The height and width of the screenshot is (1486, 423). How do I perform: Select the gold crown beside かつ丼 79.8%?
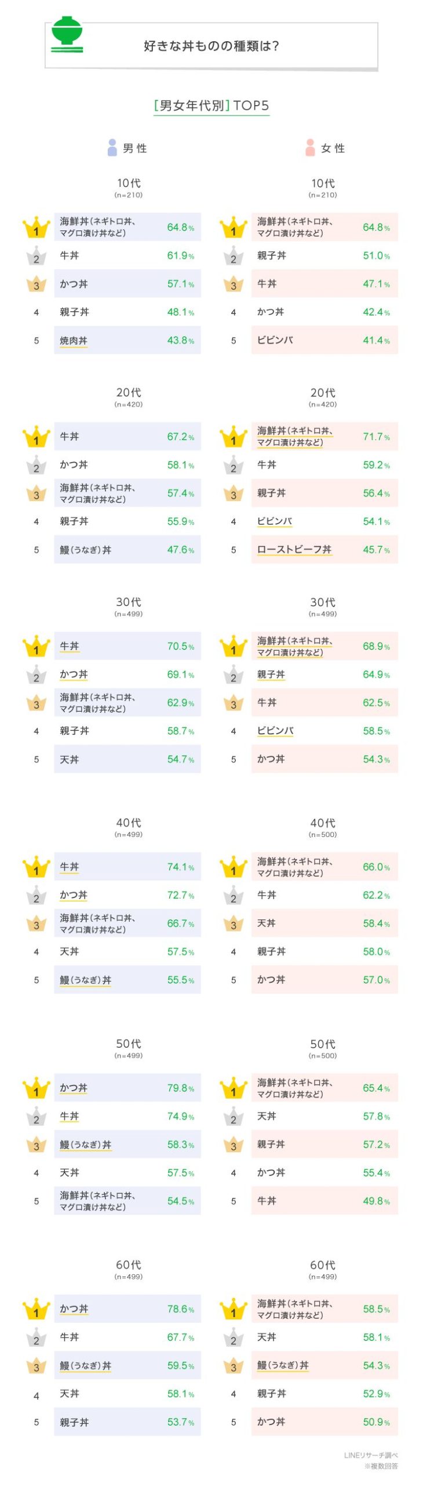click(36, 1088)
